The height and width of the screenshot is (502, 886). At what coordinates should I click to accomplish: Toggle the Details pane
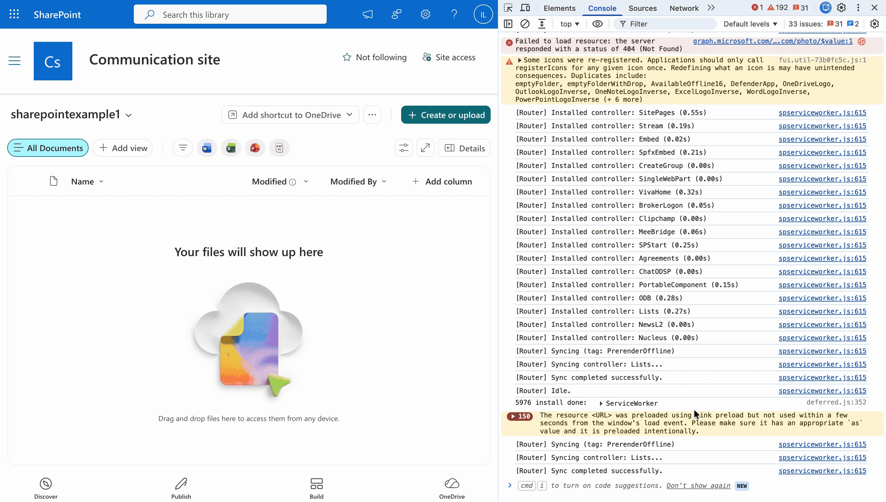coord(464,148)
